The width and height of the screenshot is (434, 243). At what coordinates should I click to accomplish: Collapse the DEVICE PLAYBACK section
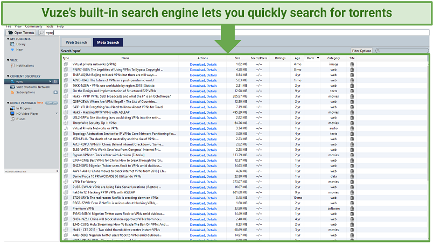8,103
